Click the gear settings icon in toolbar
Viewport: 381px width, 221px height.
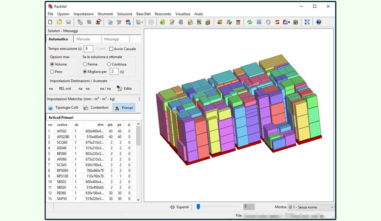(151, 22)
